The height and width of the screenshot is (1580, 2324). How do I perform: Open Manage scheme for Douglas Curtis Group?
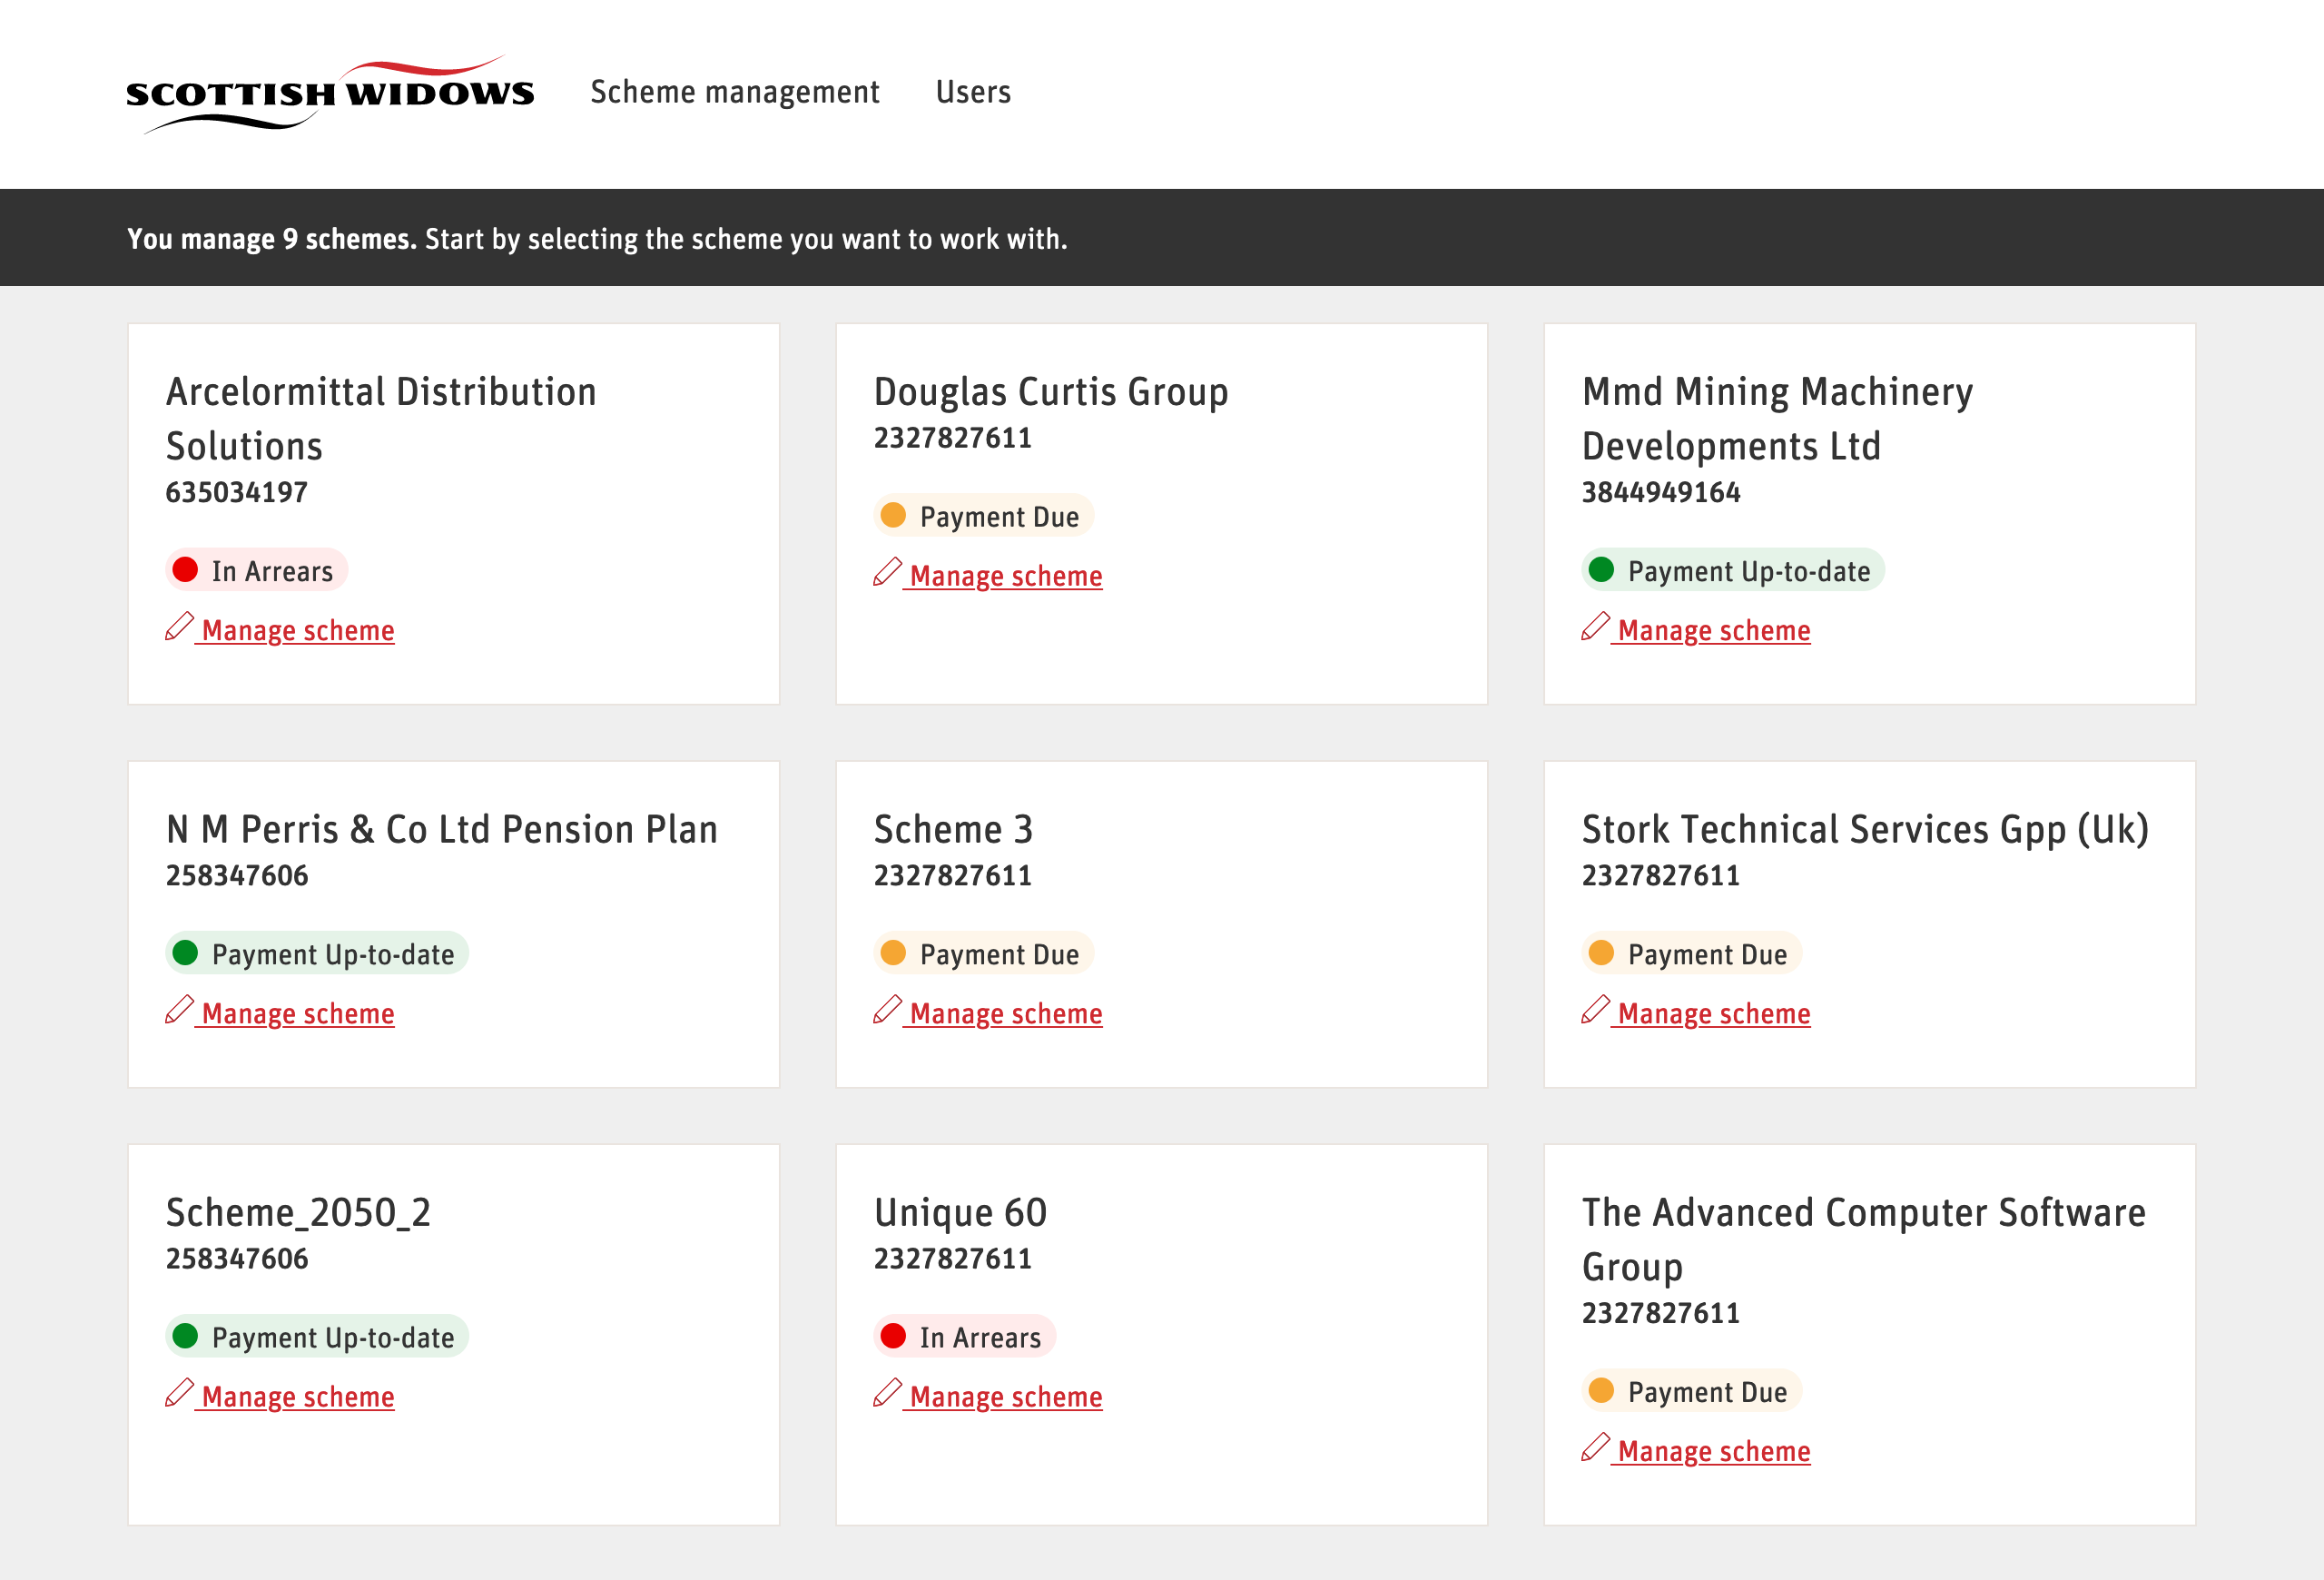tap(1006, 575)
